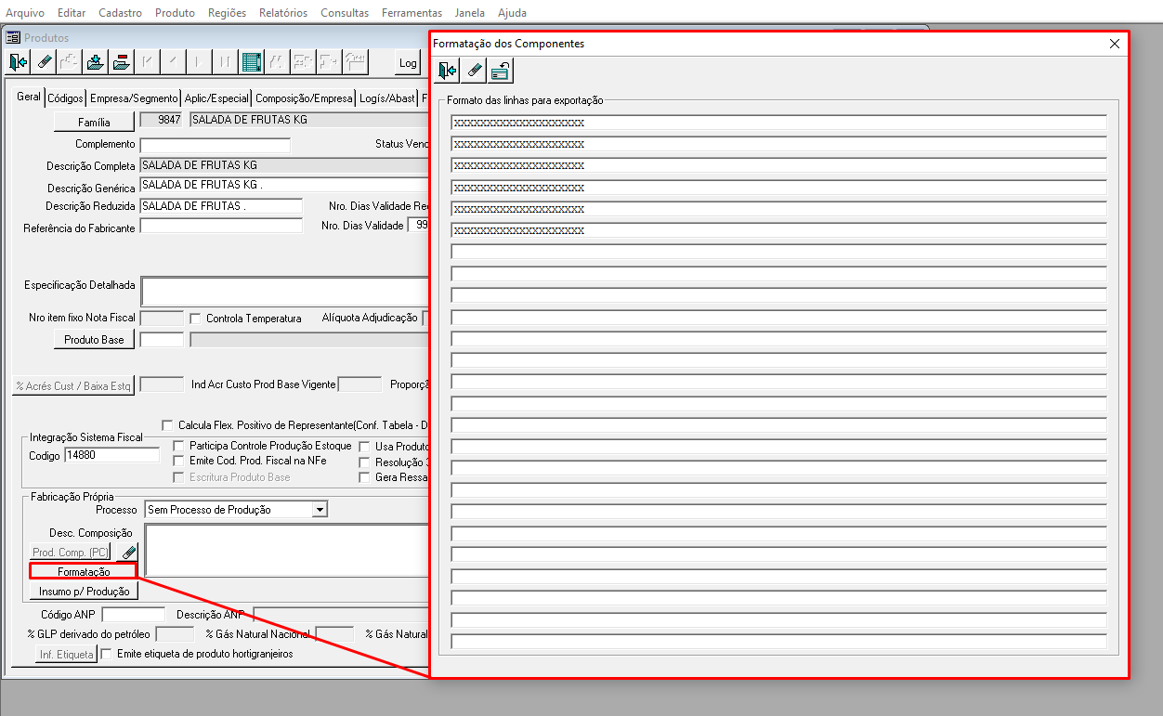Toggle Calcula Flex. Positivo de Representante checkbox
This screenshot has height=716, width=1163.
coord(167,424)
